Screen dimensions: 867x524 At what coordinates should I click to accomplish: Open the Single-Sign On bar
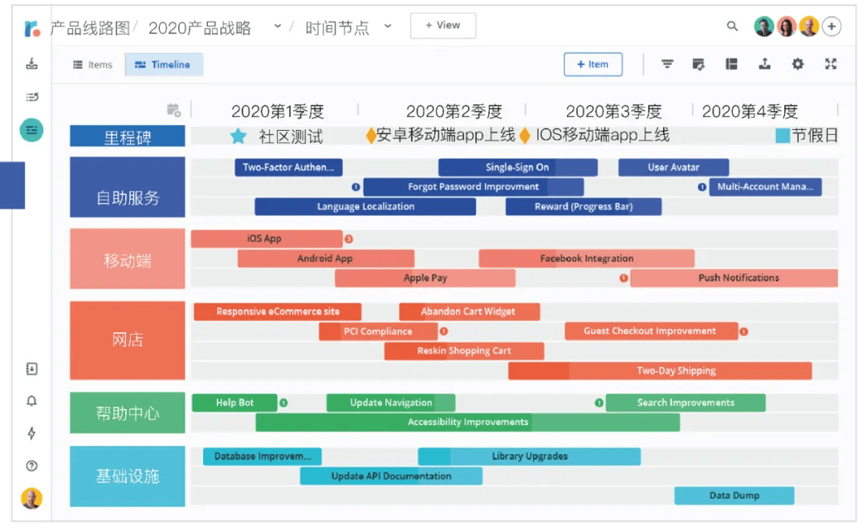pyautogui.click(x=518, y=168)
